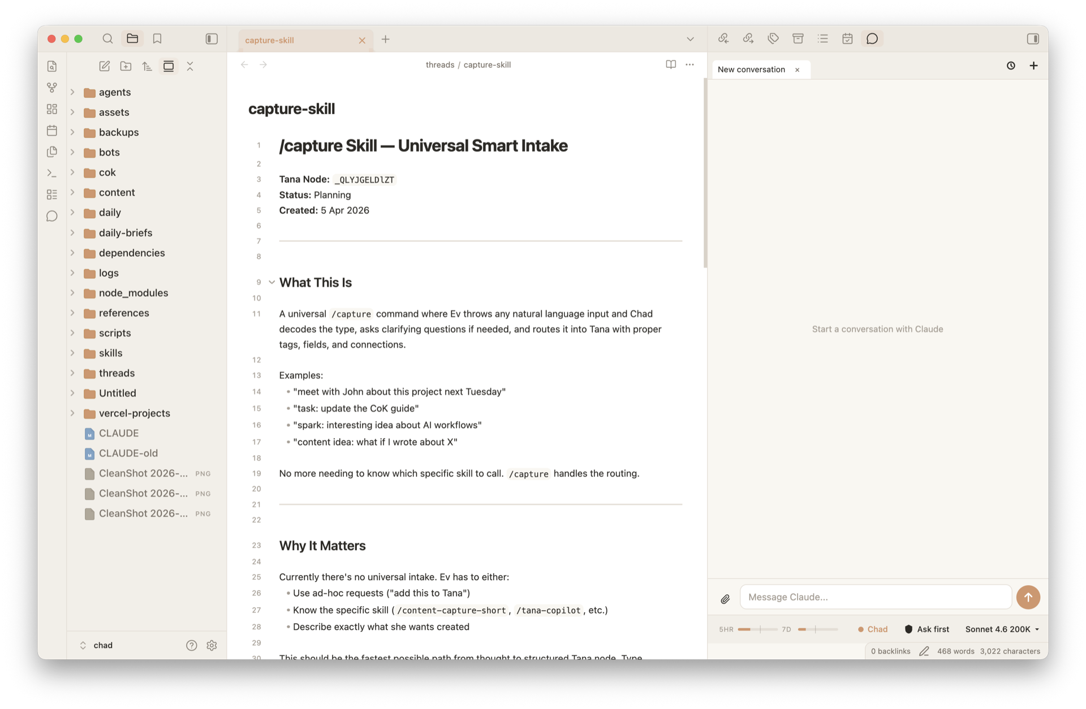Open conversation history clock icon
Screen dimensions: 1086x709
[1011, 66]
